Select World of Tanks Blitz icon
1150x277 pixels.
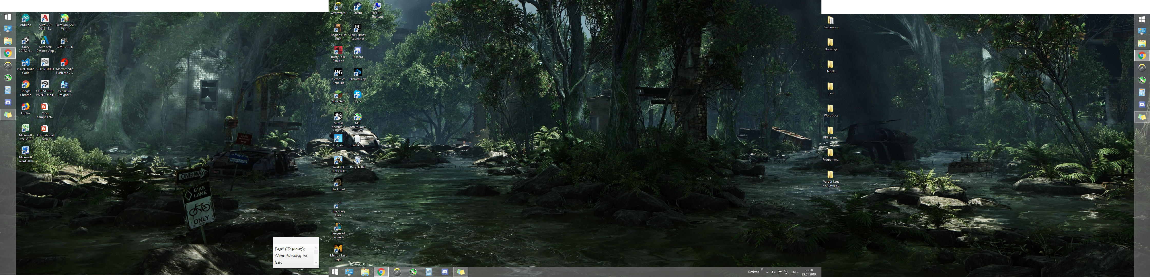click(338, 165)
